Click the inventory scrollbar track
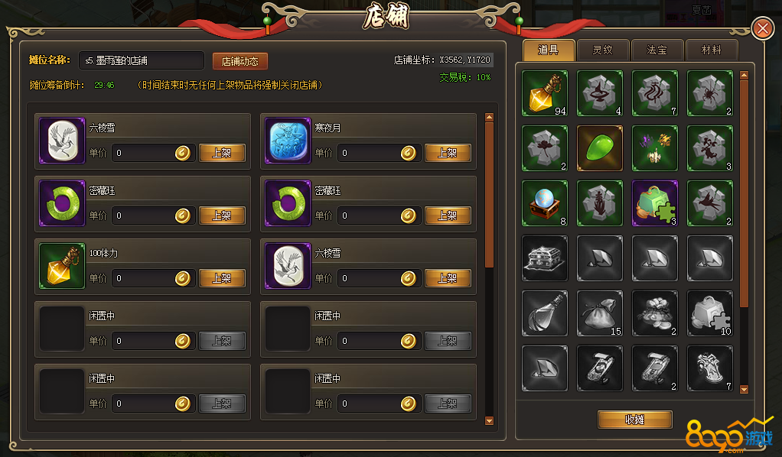This screenshot has height=457, width=782. click(x=744, y=232)
